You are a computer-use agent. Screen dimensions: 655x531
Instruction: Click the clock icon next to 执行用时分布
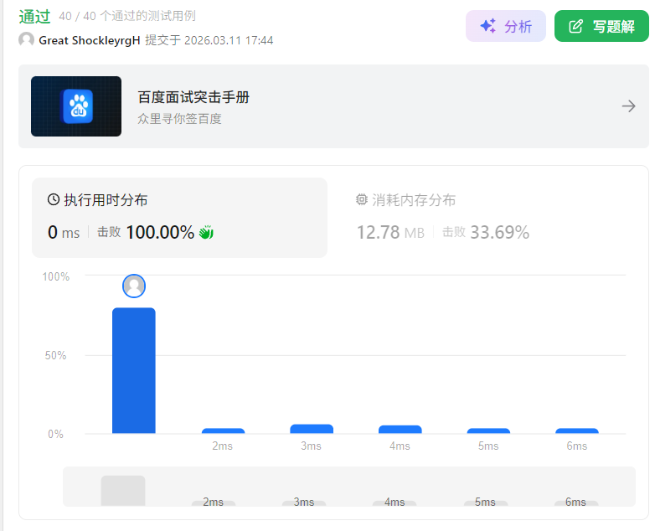point(54,199)
